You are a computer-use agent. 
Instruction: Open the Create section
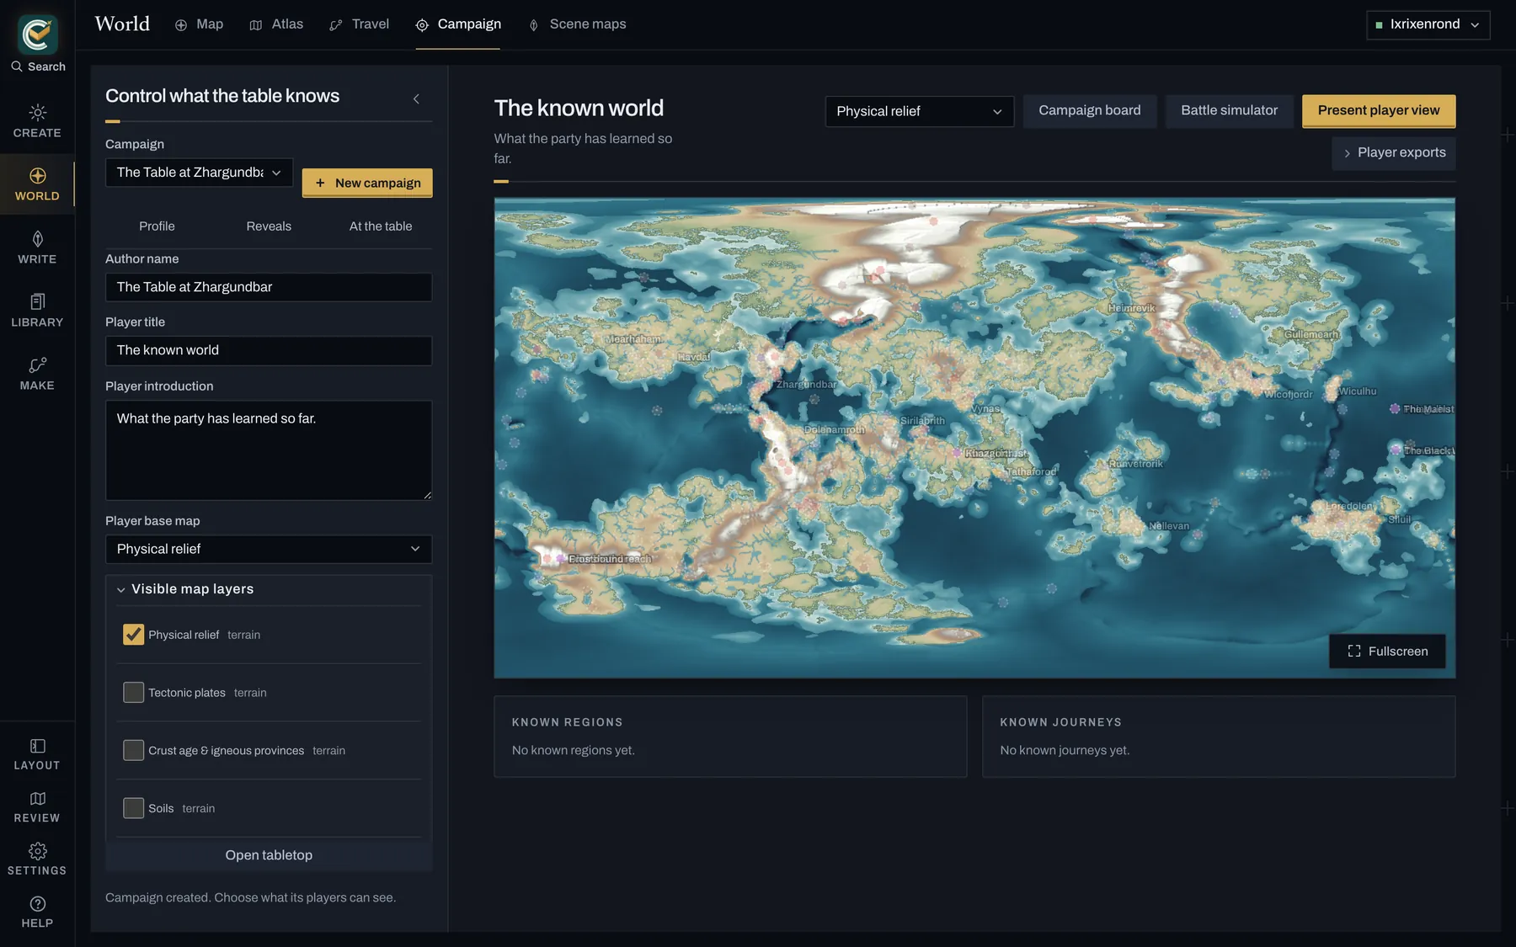(37, 121)
